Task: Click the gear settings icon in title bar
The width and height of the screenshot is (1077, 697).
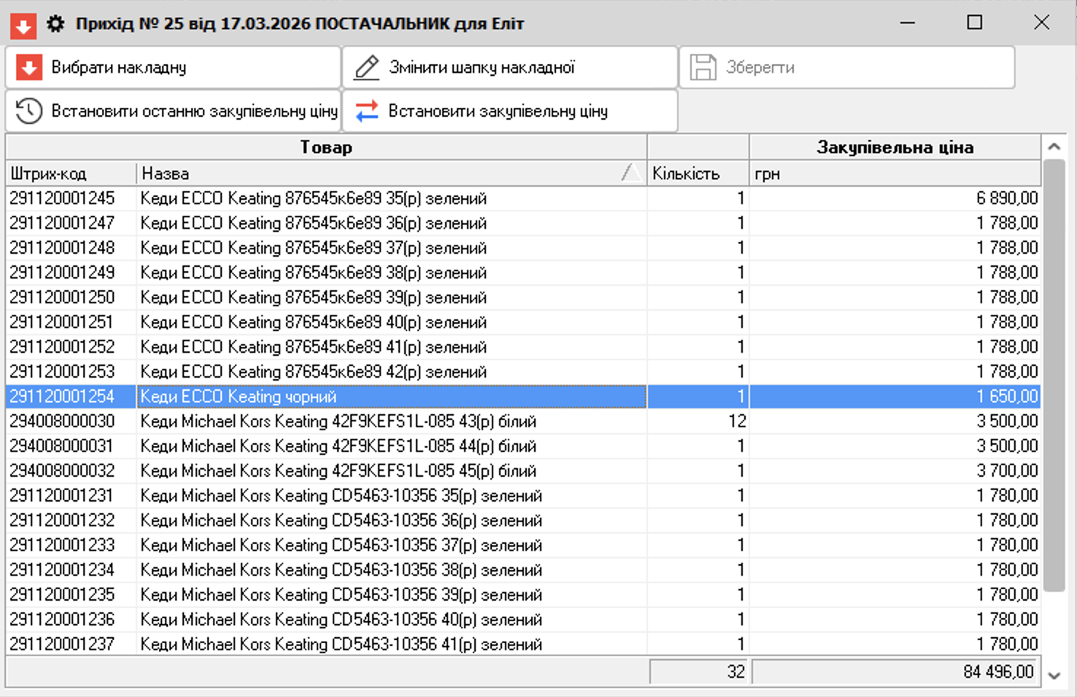Action: (x=55, y=23)
